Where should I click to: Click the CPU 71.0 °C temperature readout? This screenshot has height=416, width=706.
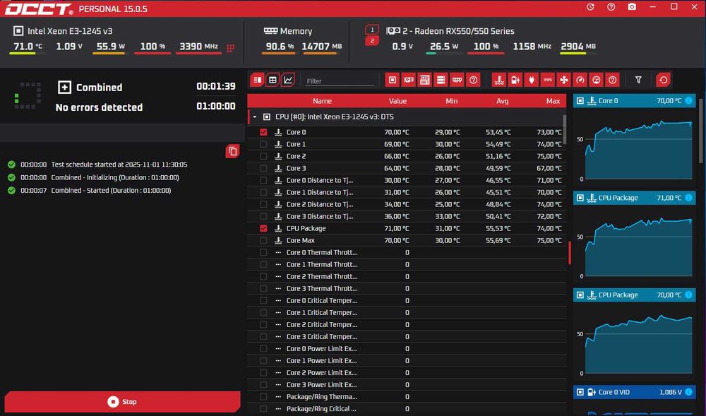point(28,47)
